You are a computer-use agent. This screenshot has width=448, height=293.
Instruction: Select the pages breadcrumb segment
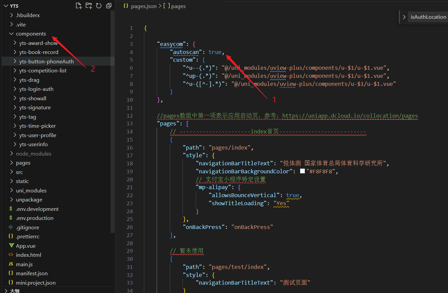(x=178, y=6)
